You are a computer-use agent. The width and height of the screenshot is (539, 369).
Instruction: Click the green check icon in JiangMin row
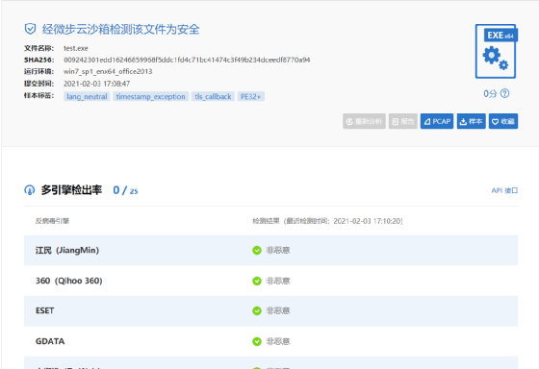point(257,250)
